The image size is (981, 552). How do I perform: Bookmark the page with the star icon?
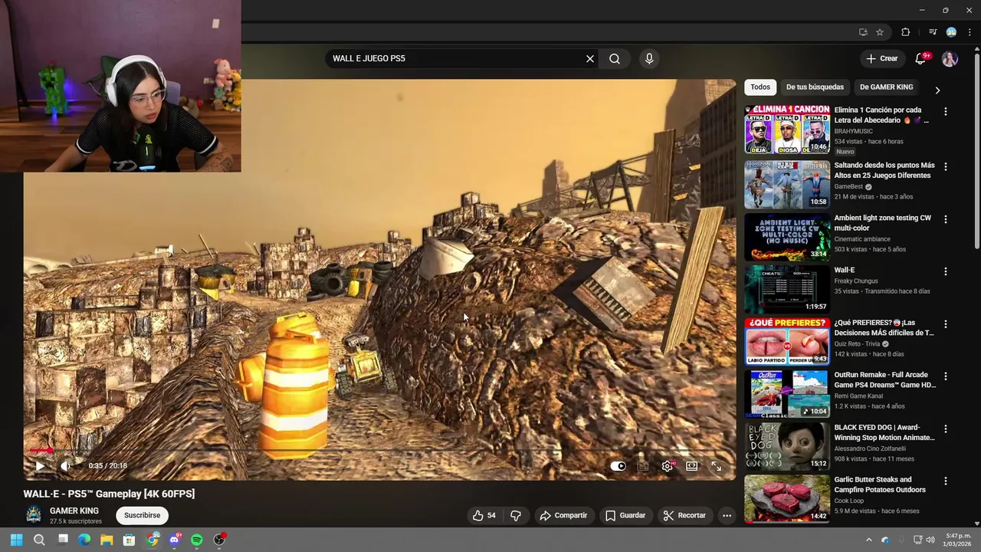pos(880,32)
